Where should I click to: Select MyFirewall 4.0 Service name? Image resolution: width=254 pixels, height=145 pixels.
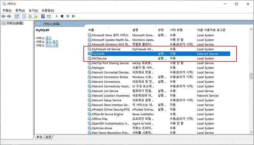(106, 49)
